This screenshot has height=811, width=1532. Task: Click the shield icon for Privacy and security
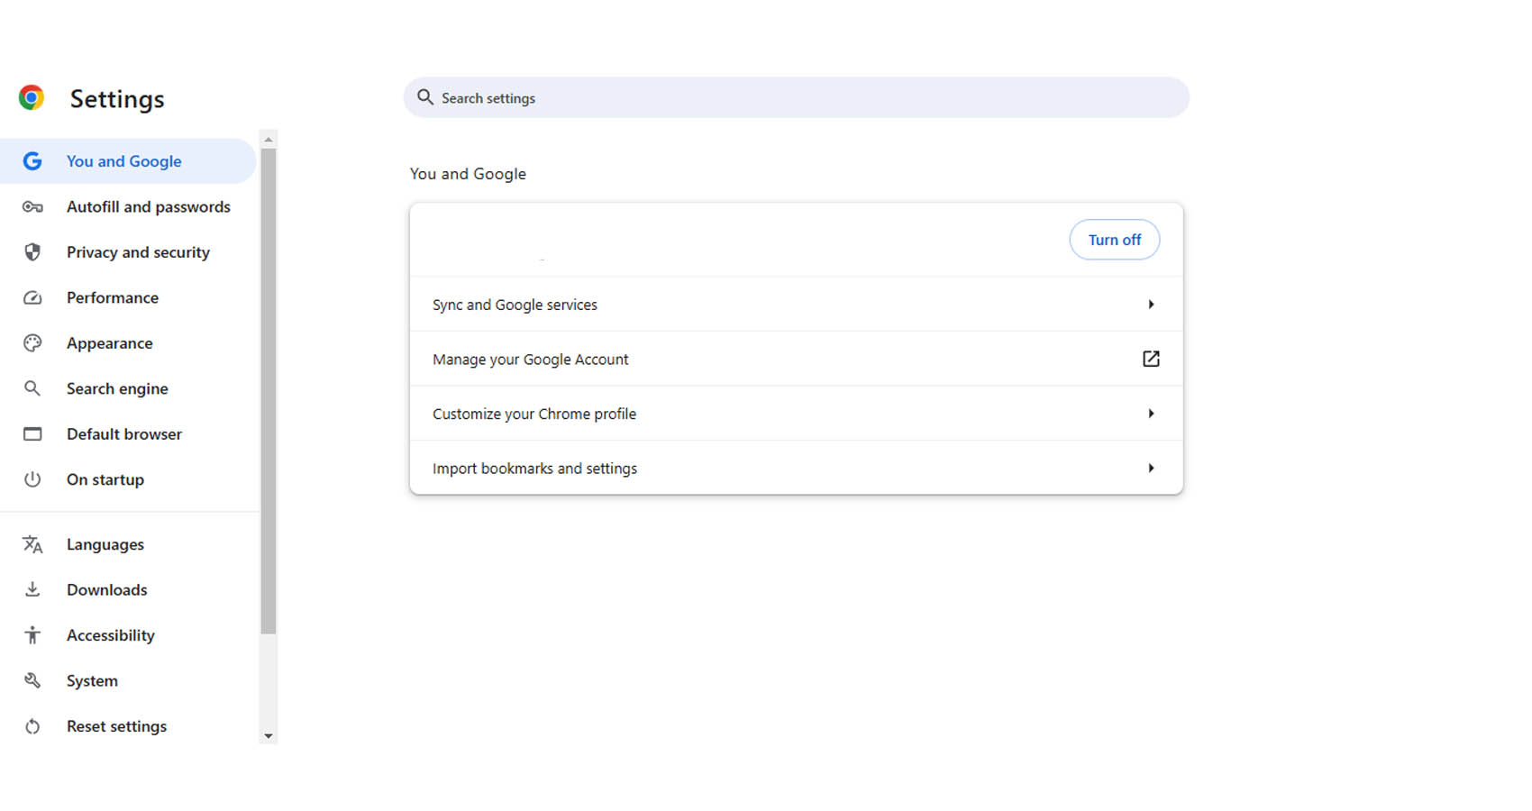point(32,252)
